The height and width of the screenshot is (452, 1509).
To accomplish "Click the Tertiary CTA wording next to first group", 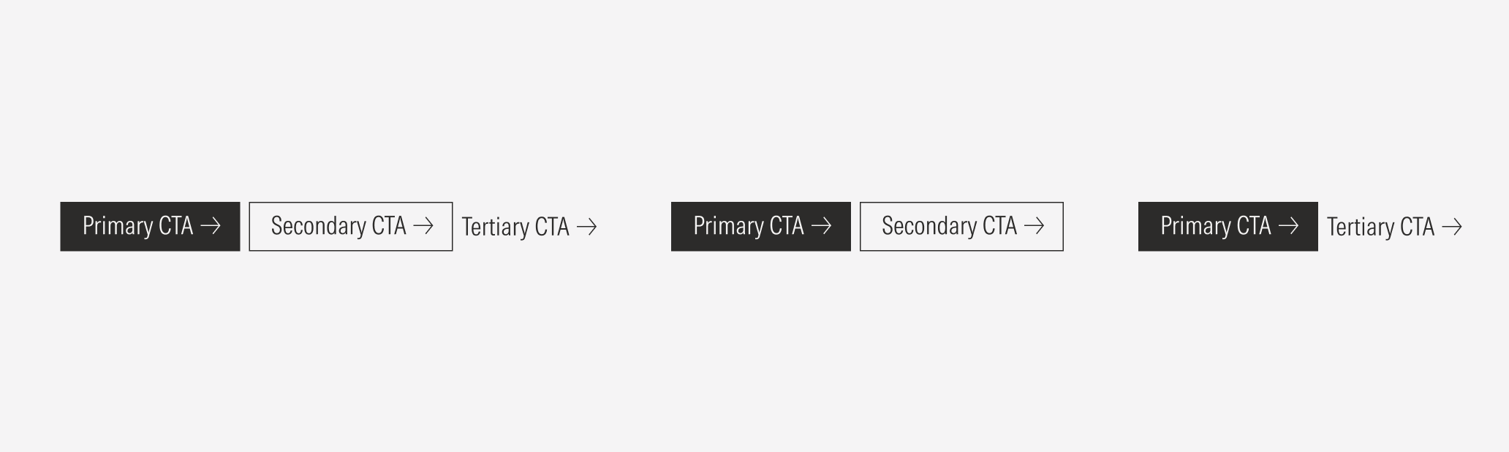I will click(515, 227).
